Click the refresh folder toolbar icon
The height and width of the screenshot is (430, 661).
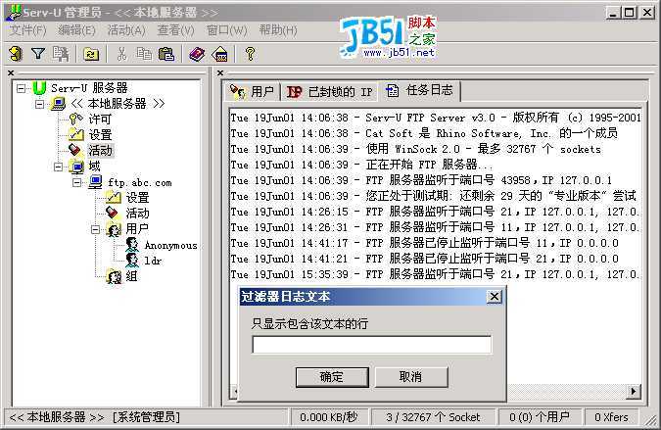point(91,54)
